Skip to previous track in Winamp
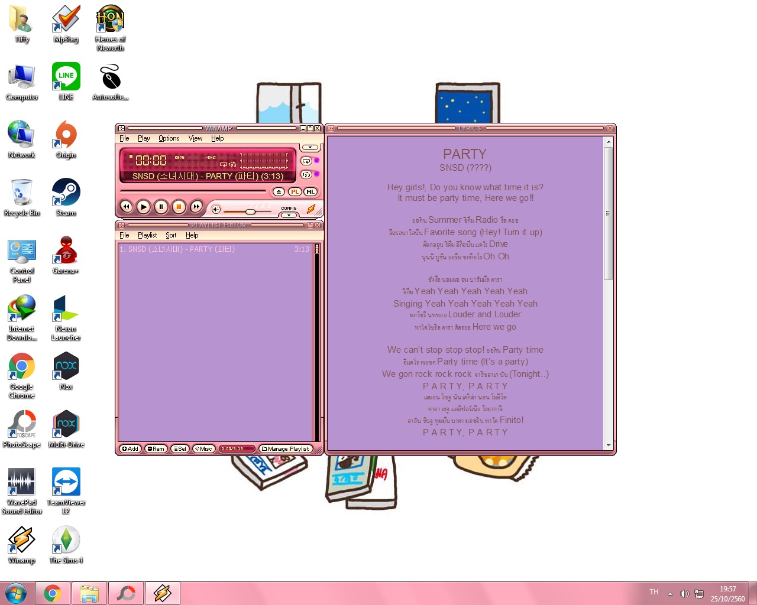757x605 pixels. pos(125,207)
